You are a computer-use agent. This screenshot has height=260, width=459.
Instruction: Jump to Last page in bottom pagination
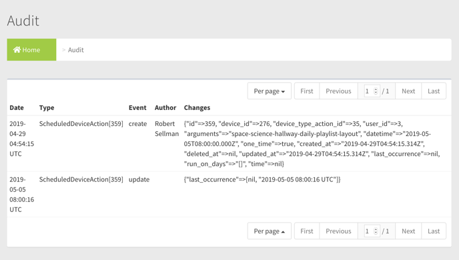coord(434,231)
